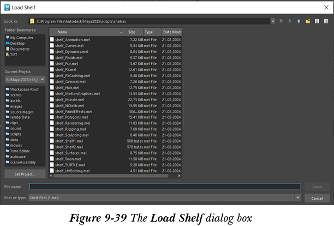Click the back navigation arrow icon

point(281,21)
